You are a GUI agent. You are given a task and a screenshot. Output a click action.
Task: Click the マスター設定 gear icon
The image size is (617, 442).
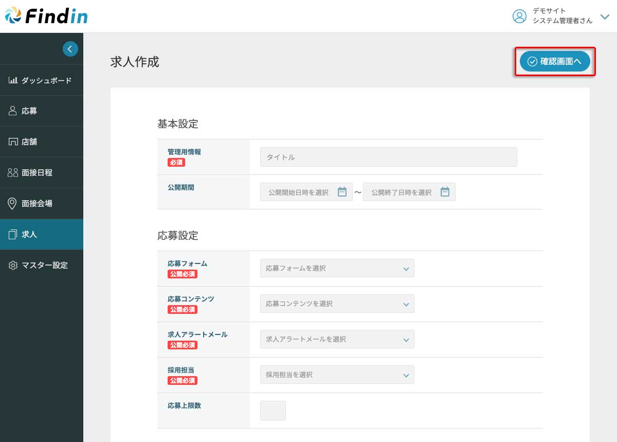[13, 266]
